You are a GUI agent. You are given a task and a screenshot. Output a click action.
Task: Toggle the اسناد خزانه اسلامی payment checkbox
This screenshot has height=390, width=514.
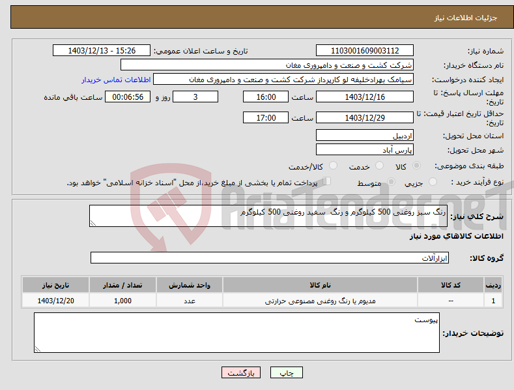coord(326,181)
